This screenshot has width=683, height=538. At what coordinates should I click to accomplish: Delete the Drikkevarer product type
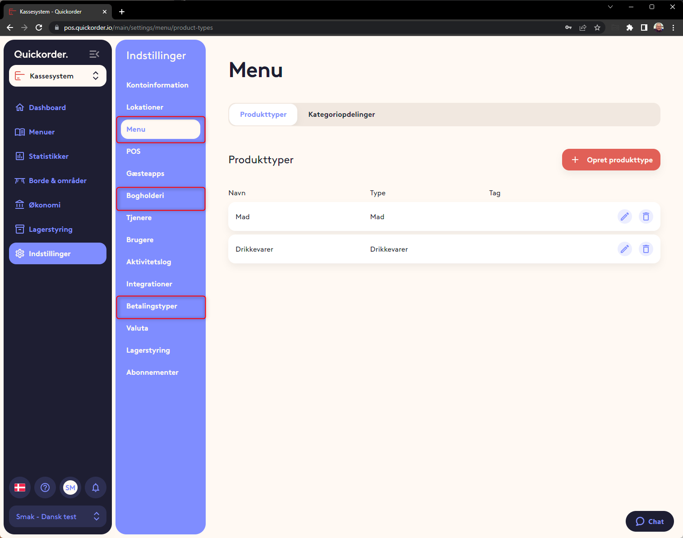[646, 249]
